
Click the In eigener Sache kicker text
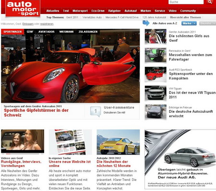tap(60, 158)
